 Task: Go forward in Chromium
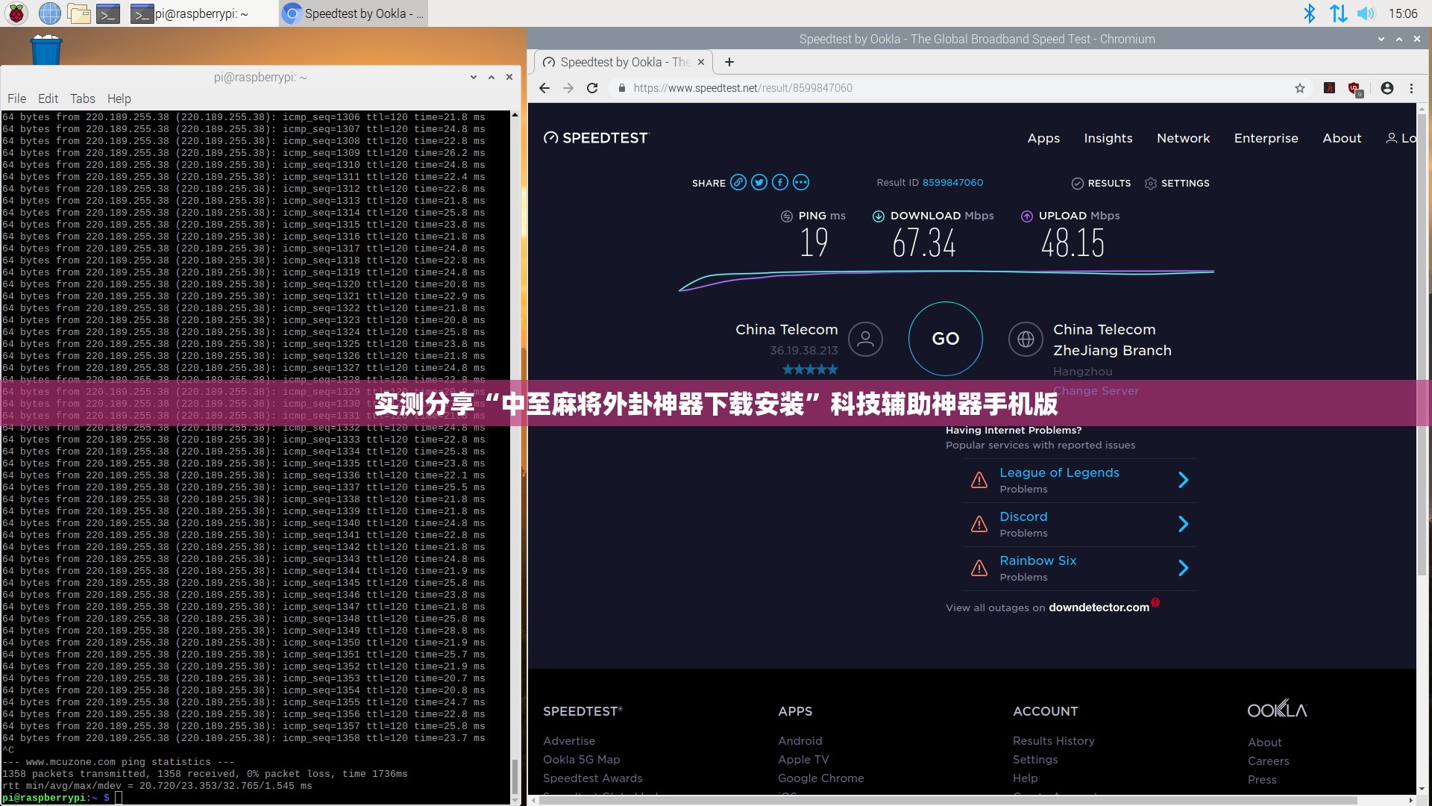point(568,88)
